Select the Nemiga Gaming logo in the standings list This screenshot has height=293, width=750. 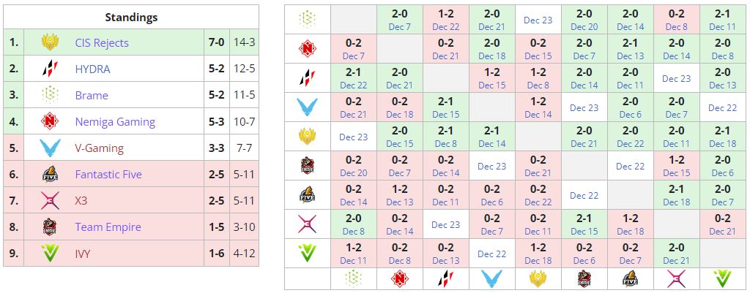50,121
